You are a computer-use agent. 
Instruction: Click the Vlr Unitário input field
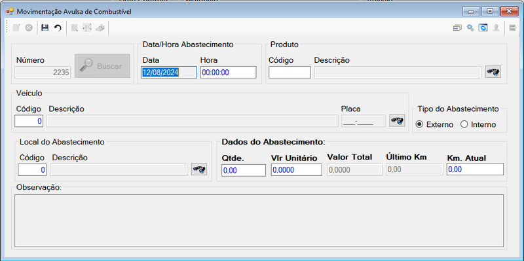297,170
